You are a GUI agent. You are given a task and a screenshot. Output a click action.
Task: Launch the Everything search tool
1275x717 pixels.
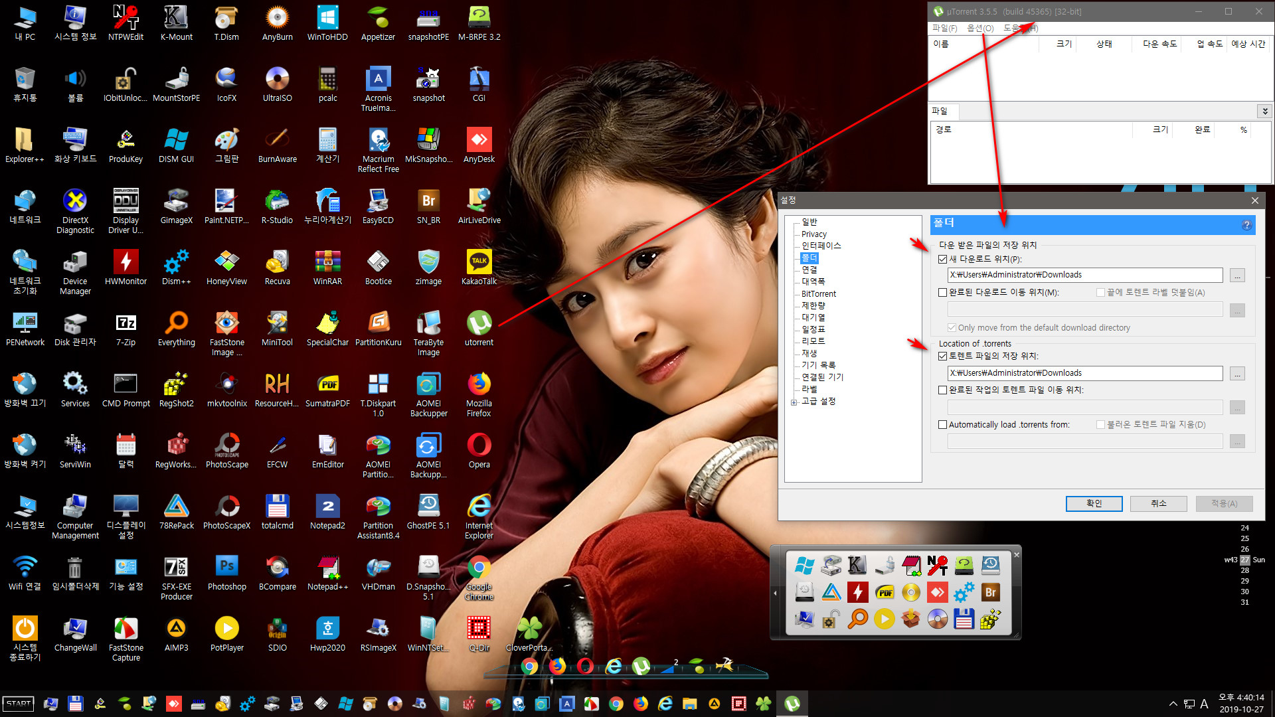(177, 329)
